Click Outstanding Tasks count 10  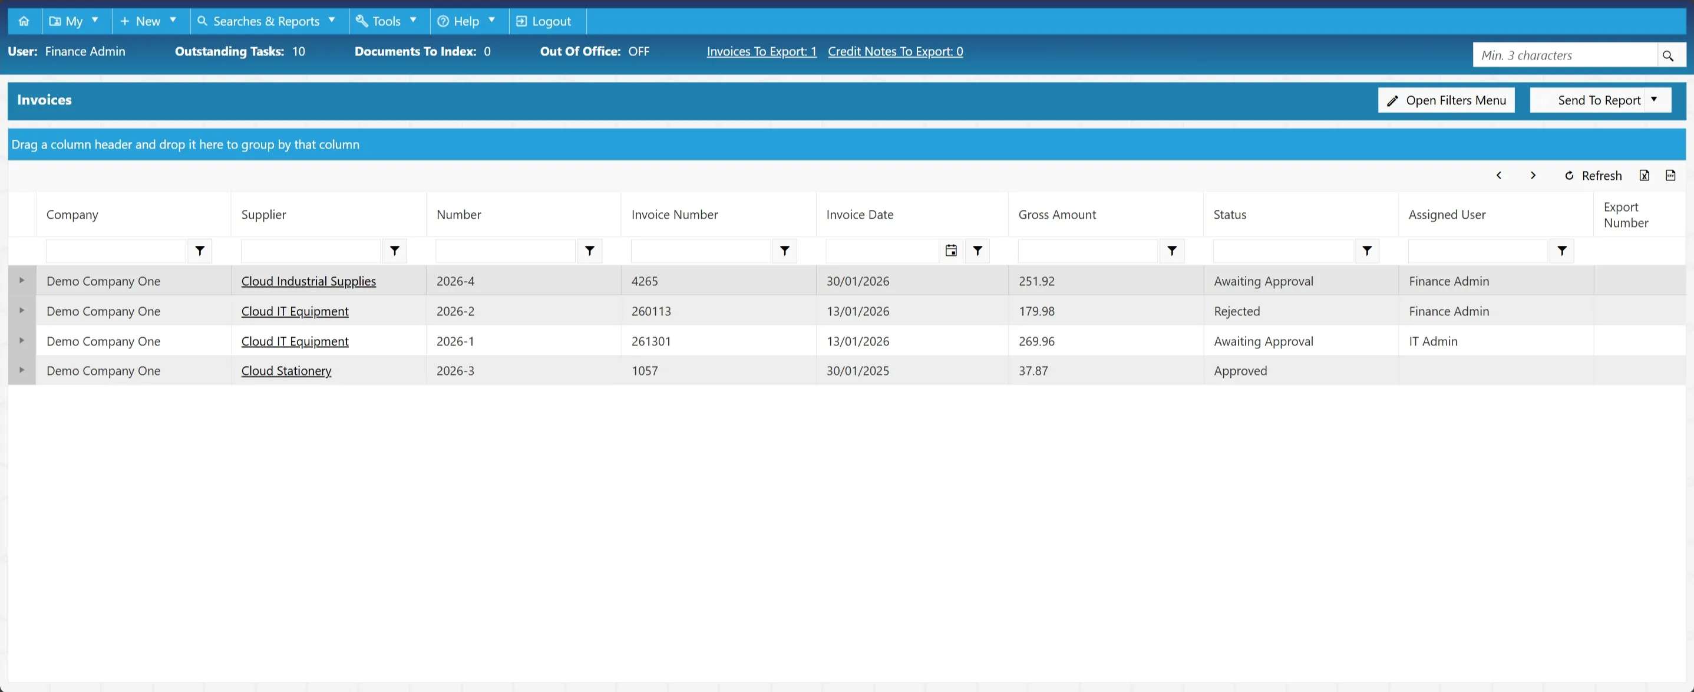click(x=299, y=51)
